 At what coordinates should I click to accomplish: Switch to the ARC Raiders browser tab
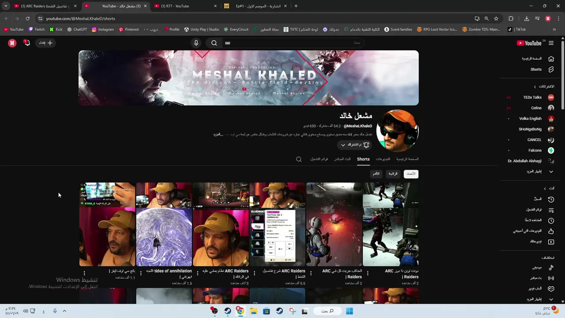[45, 6]
